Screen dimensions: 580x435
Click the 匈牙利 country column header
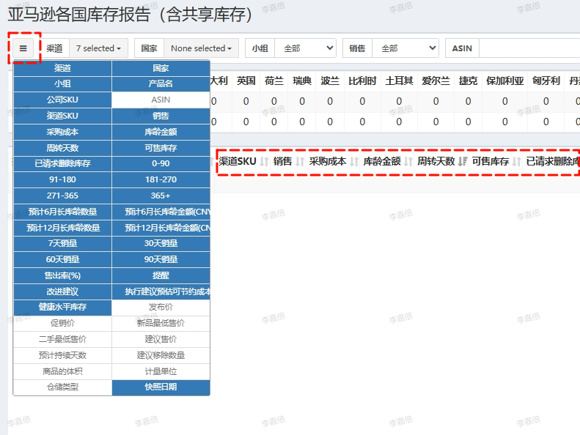(x=546, y=81)
